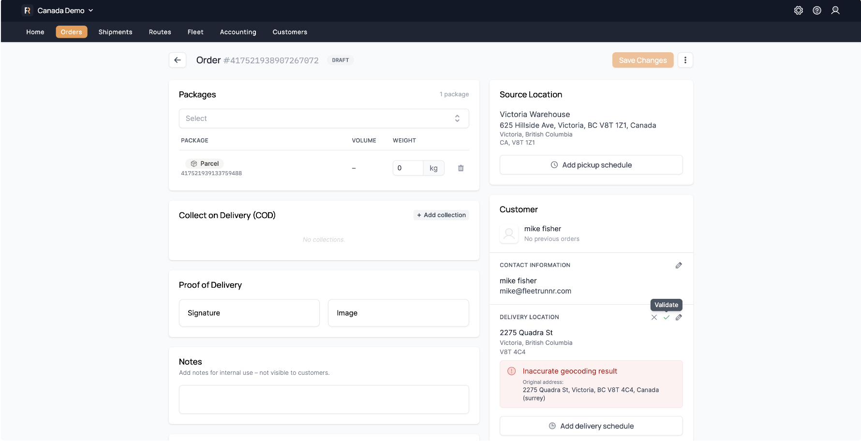Click the parcel weight input field
Viewport: 861px width, 441px height.
407,168
